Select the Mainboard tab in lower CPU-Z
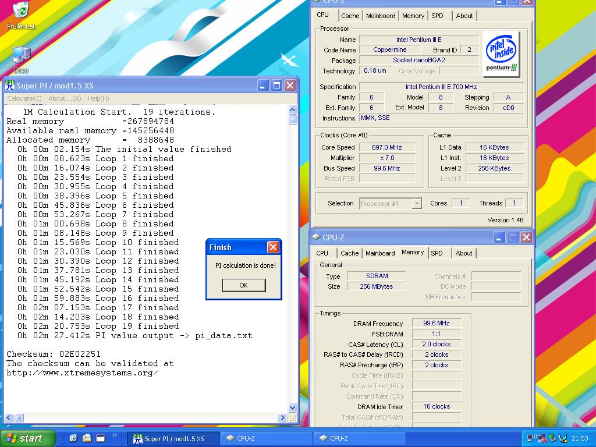This screenshot has height=447, width=596. pos(380,253)
